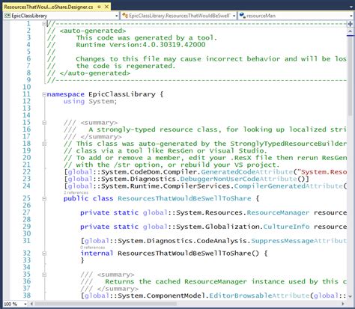Collapse the internal constructor at line 32

pyautogui.click(x=44, y=254)
